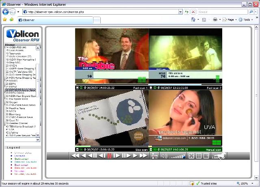Select the Manual scan video pane
The image size is (260, 187).
pos(186,118)
